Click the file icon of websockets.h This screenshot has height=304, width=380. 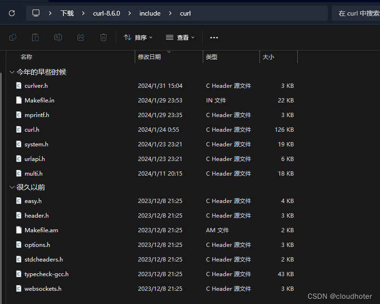(19, 289)
